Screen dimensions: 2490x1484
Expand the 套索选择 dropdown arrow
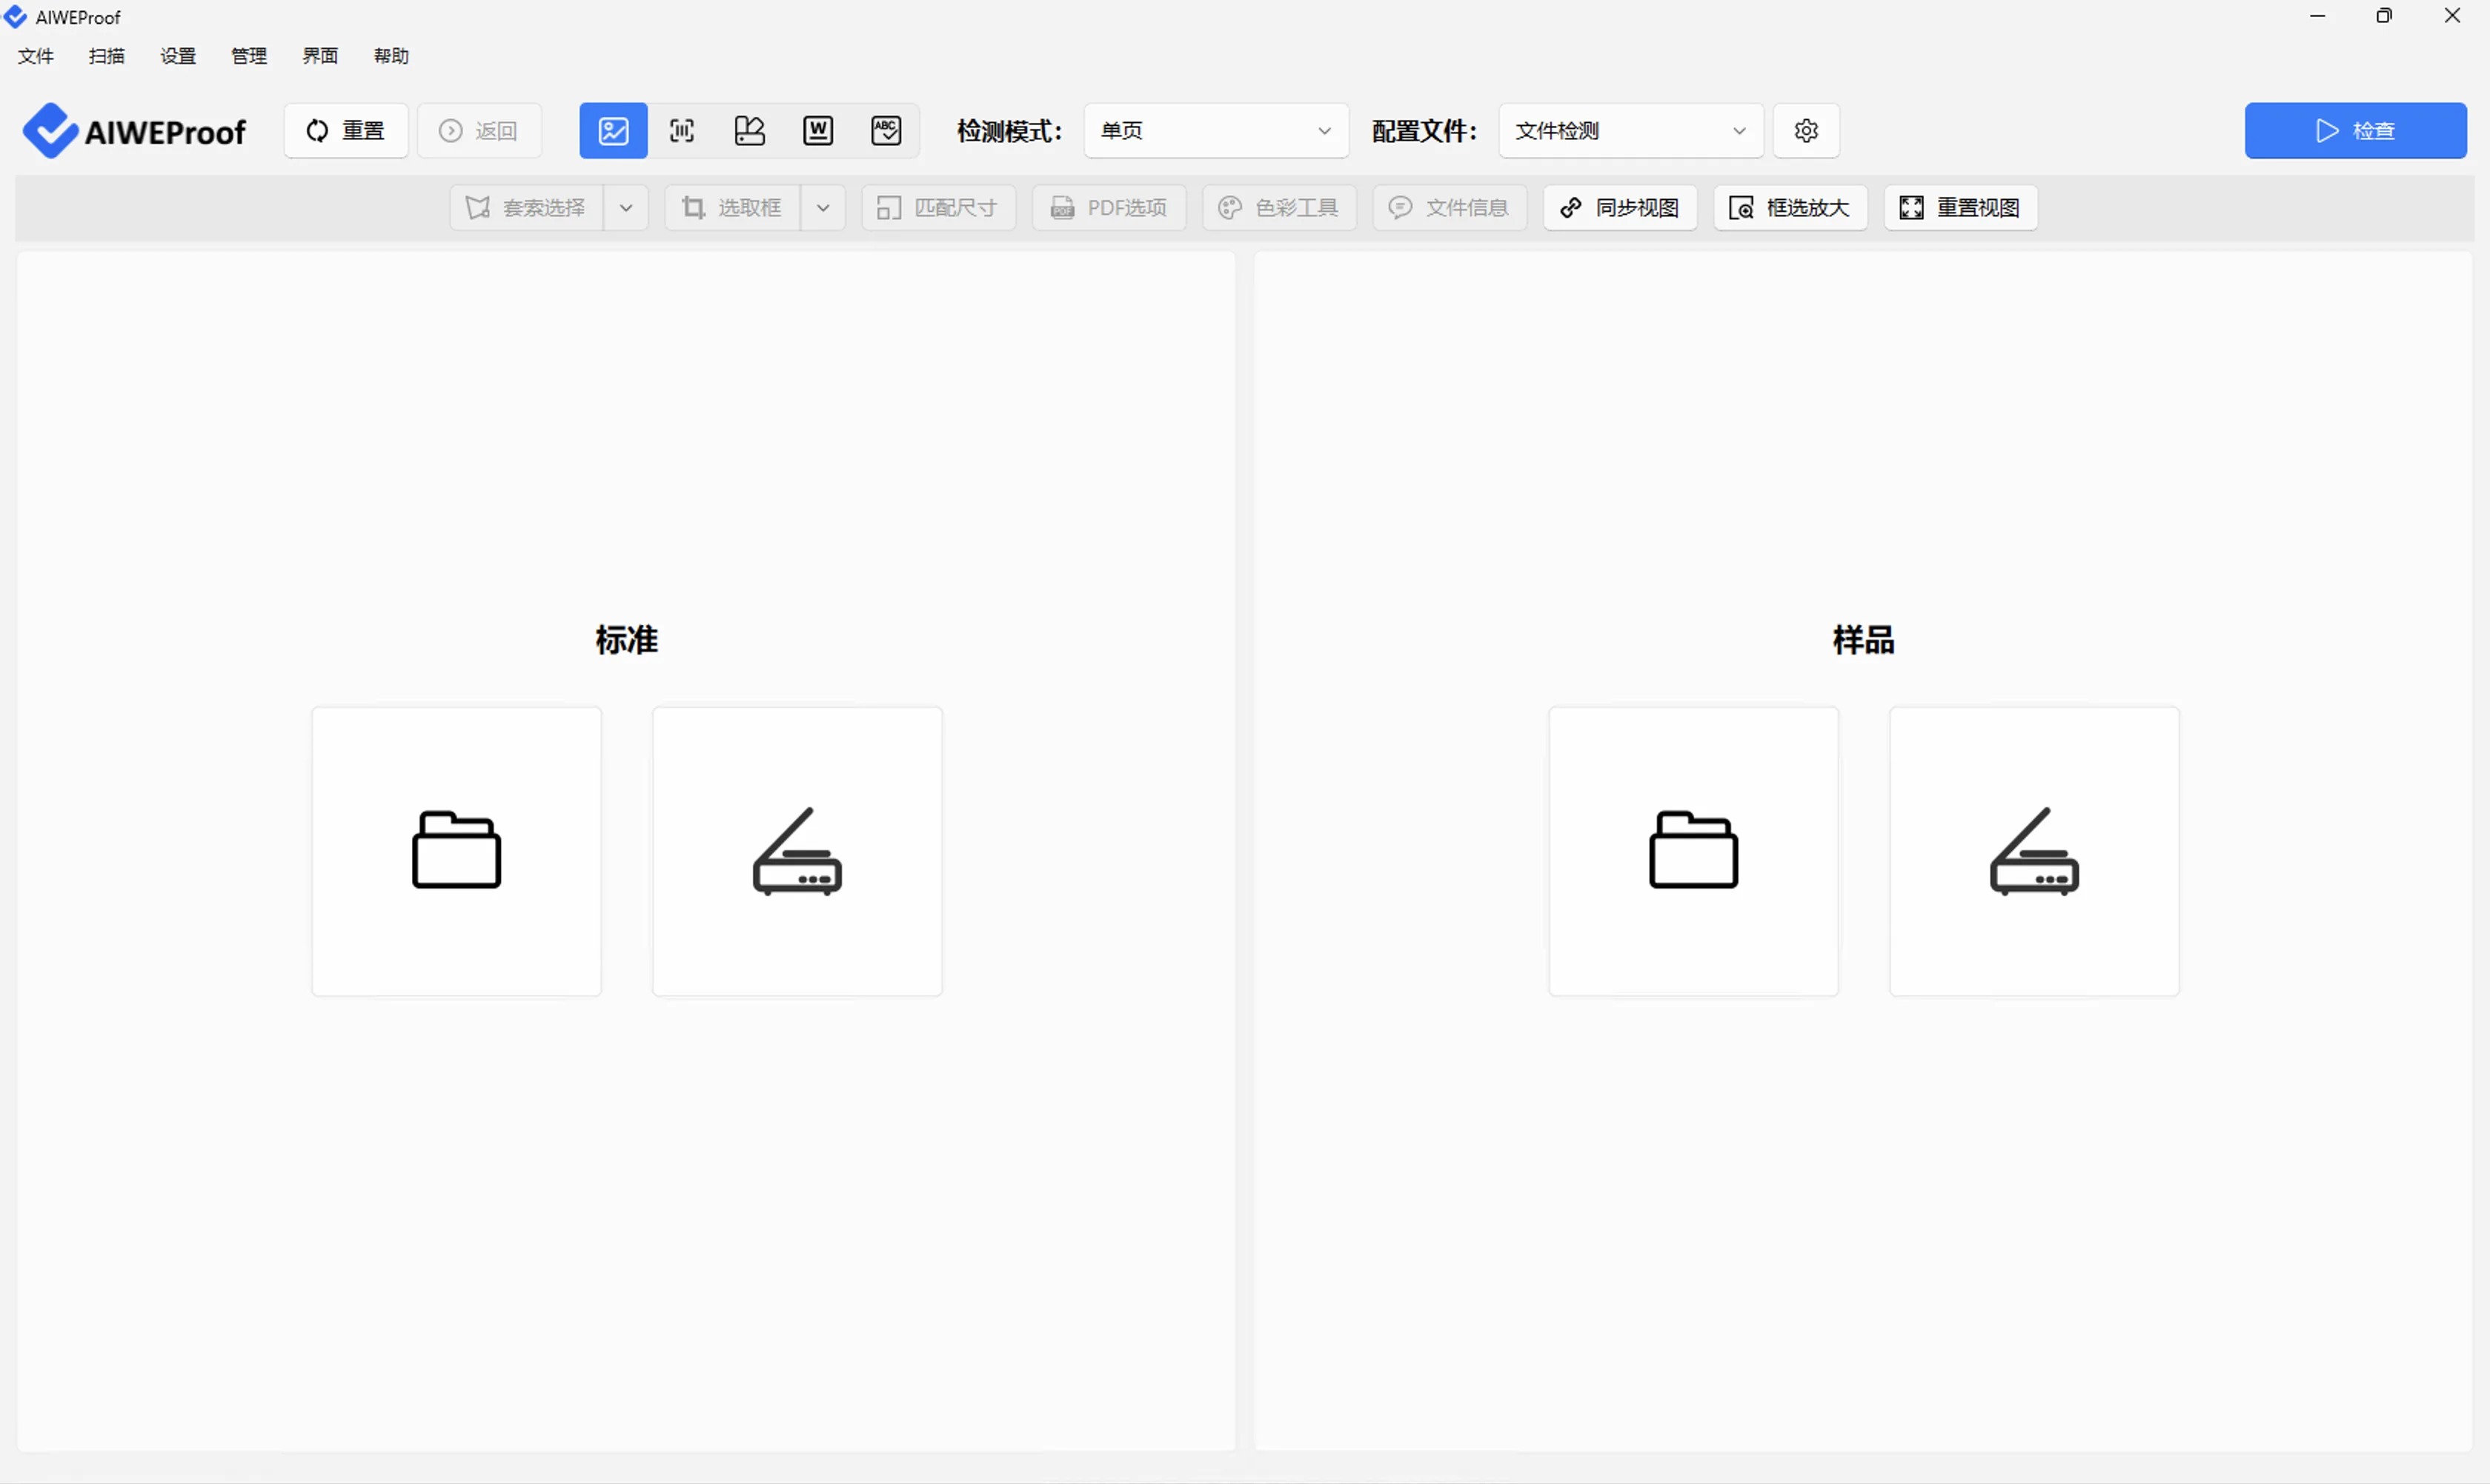[x=625, y=207]
